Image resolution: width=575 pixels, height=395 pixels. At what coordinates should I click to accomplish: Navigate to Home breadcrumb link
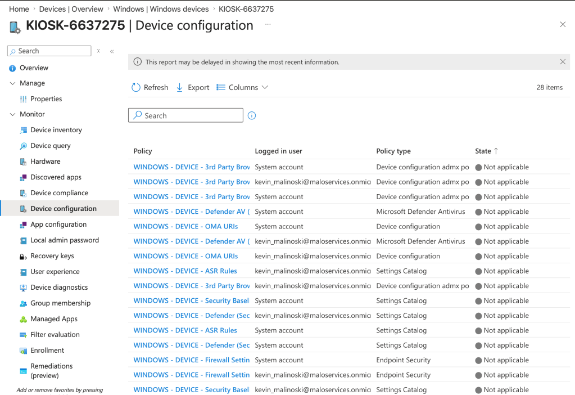[x=19, y=9]
